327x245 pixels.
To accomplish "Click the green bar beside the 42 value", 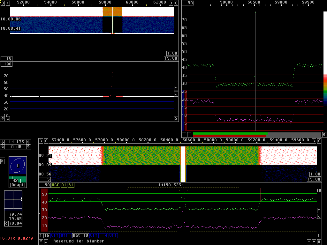I will [22, 181].
